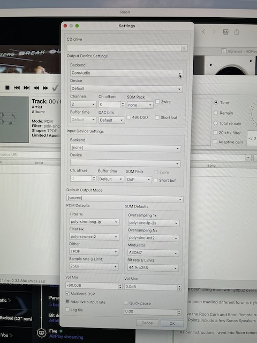This screenshot has height=343, width=257.
Task: Open the Bit rate 44.1k x256 dropdown
Action: click(x=153, y=268)
